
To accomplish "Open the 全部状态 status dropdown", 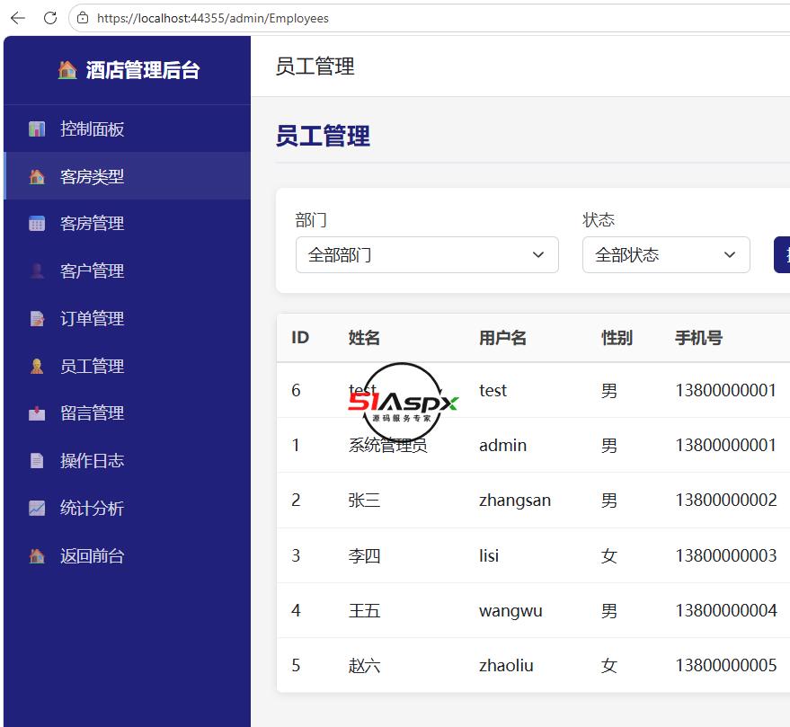I will [x=666, y=255].
